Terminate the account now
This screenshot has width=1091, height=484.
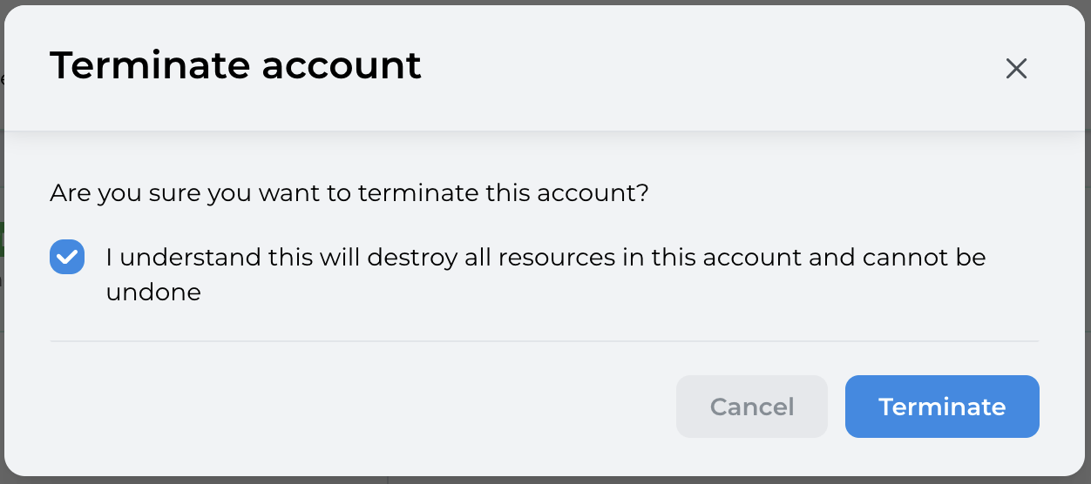[942, 407]
